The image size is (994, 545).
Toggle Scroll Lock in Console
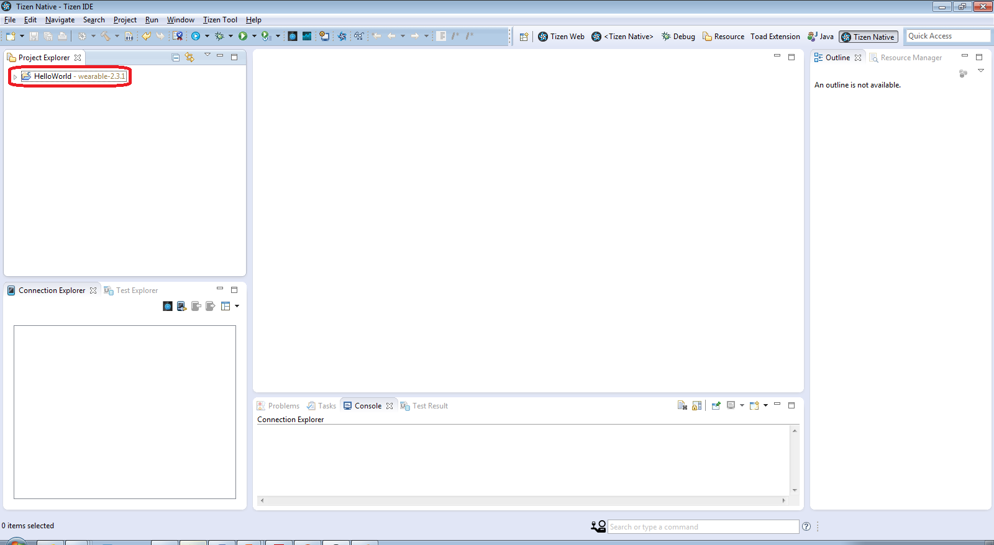tap(697, 405)
